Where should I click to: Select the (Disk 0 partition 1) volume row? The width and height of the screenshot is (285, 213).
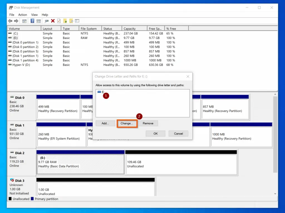coord(92,42)
